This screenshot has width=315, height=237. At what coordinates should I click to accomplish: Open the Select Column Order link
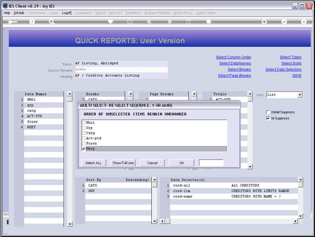point(234,57)
